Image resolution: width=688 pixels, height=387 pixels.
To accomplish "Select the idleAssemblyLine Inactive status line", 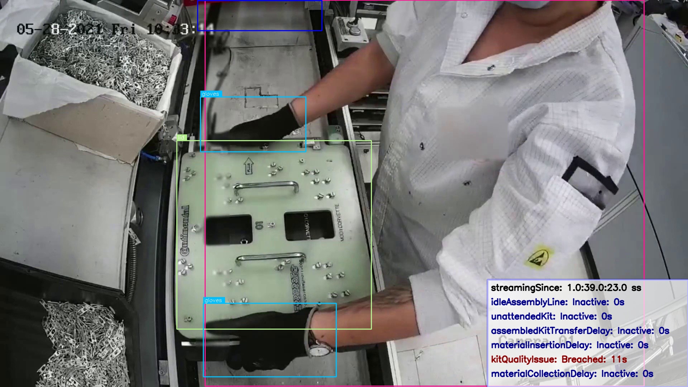I will tap(557, 302).
